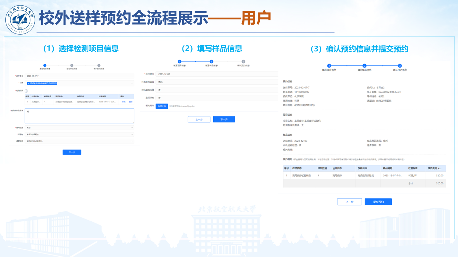Click the 送样时间 date field
Screen dimensions: 458x257
(x=216, y=74)
